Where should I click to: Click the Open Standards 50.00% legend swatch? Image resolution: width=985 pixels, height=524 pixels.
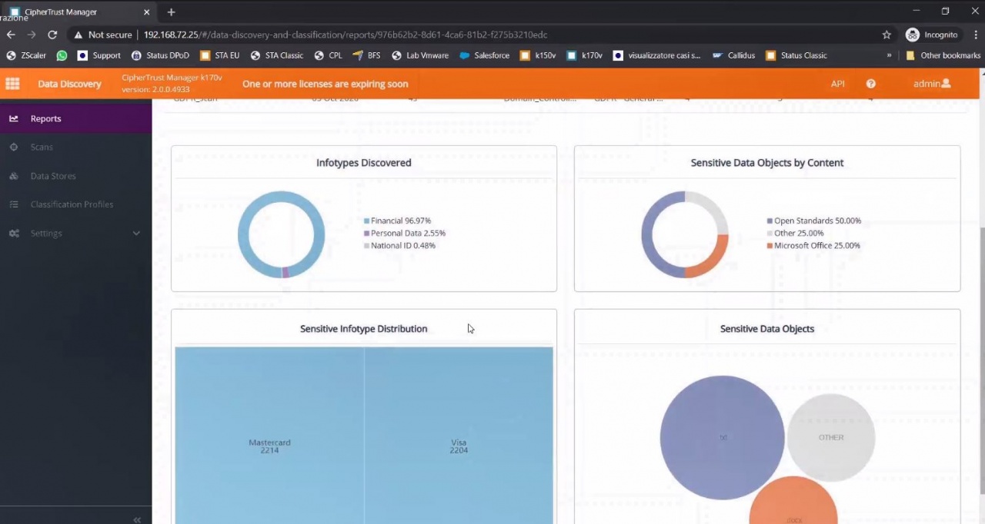point(770,221)
